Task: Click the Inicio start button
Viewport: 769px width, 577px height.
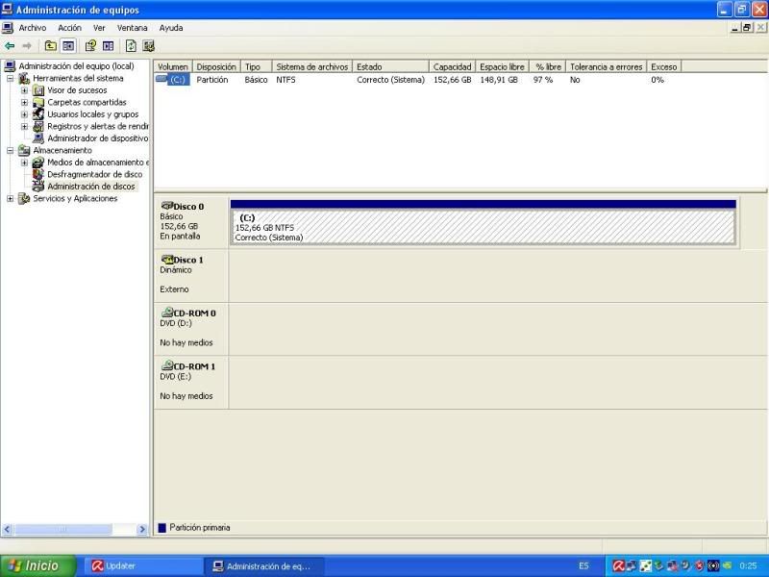Action: click(37, 566)
